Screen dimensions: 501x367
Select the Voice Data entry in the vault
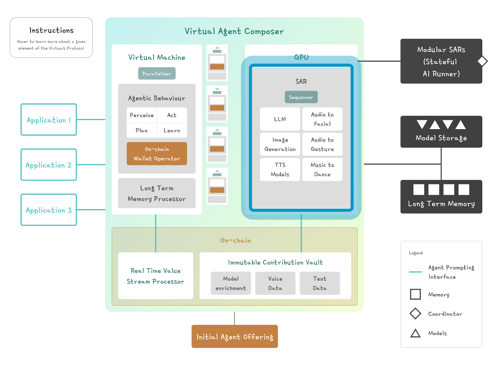(275, 283)
